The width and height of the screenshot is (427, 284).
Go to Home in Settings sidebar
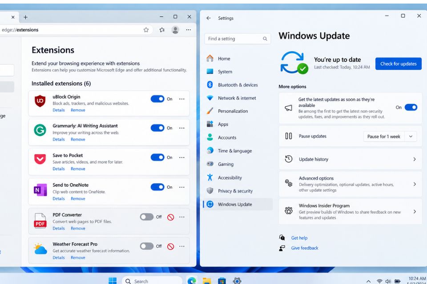point(238,59)
